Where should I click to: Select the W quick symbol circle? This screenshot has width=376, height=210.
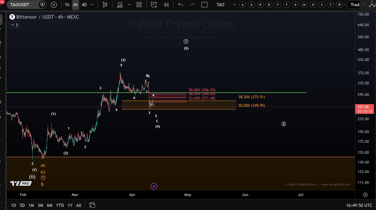(339, 5)
